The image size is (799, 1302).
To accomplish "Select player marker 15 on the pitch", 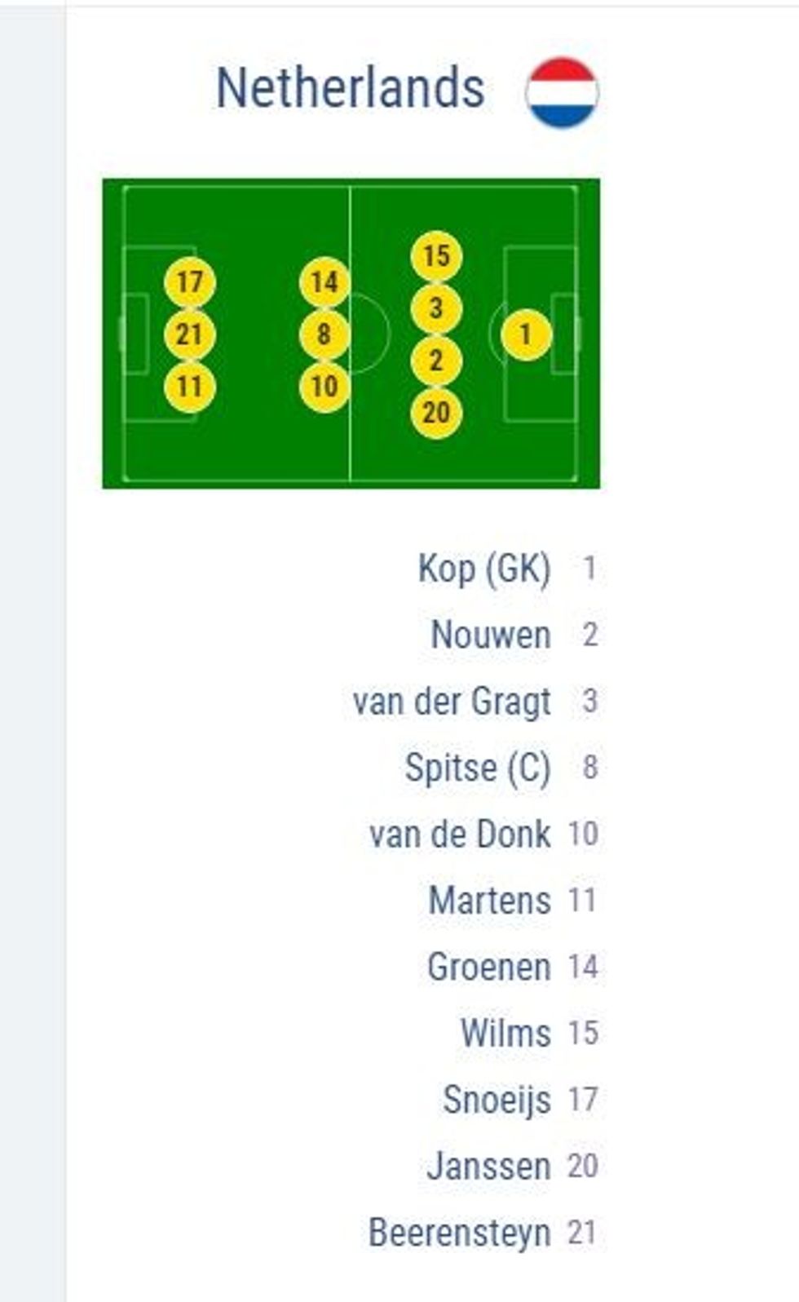I will coord(436,256).
